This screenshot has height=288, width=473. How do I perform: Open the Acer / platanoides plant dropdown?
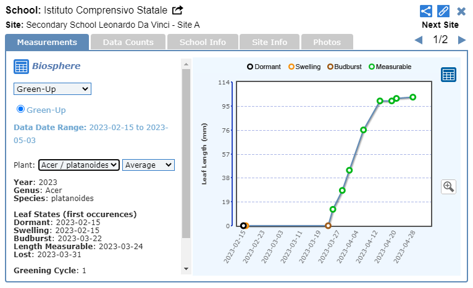tap(78, 165)
